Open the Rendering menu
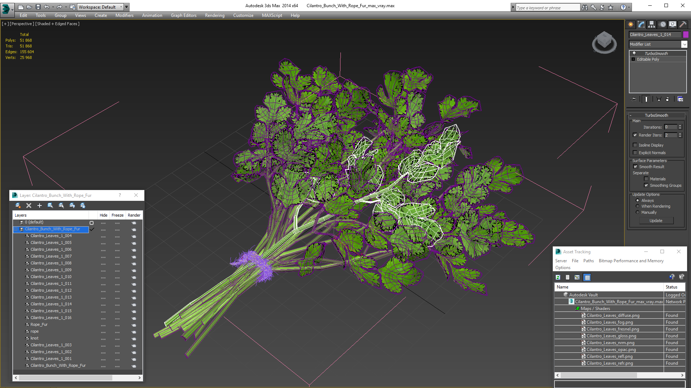This screenshot has height=388, width=691. click(x=214, y=15)
